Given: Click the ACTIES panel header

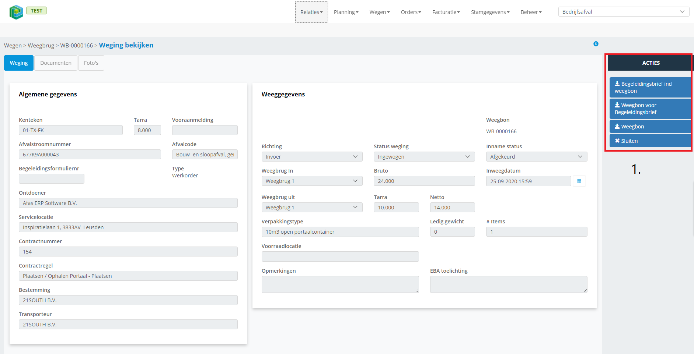Looking at the screenshot, I should (651, 63).
